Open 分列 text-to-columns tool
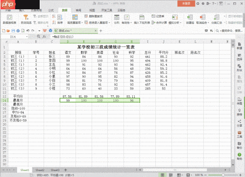This screenshot has width=245, height=177. coord(117,19)
